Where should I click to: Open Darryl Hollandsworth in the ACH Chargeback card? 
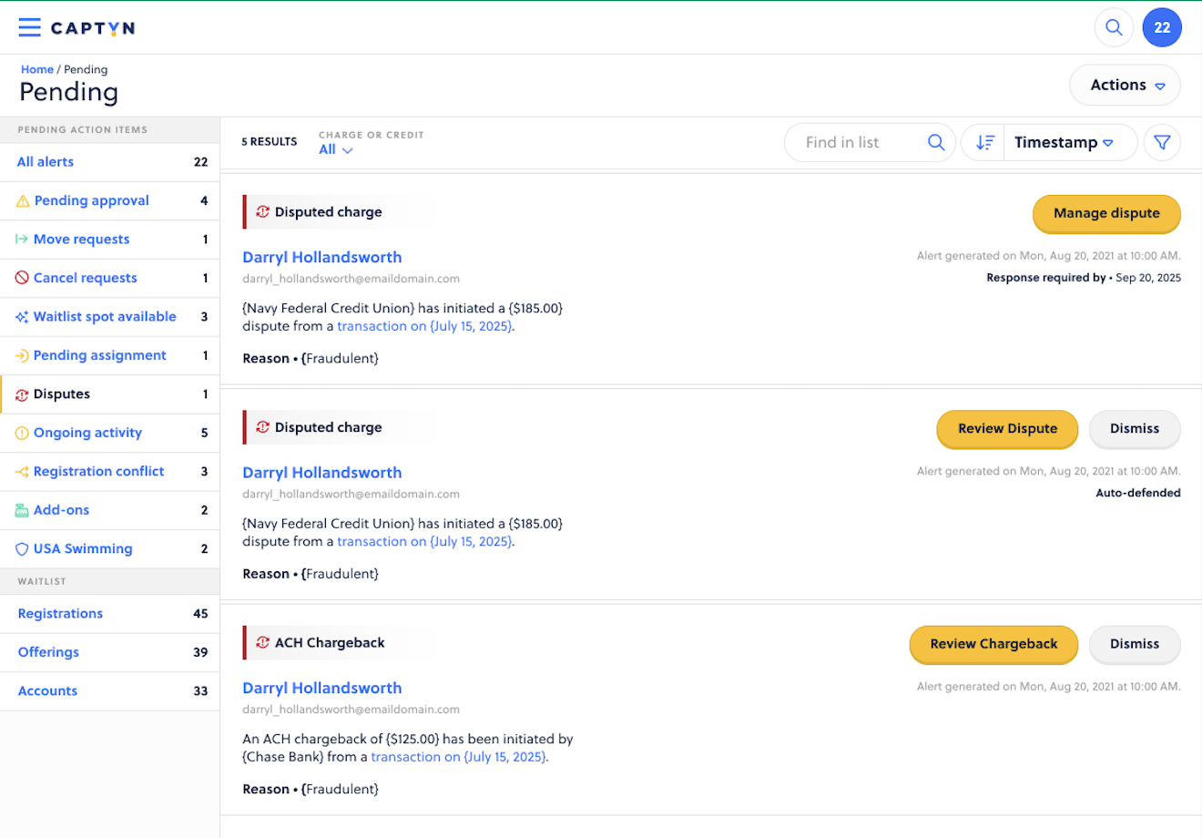click(x=321, y=689)
